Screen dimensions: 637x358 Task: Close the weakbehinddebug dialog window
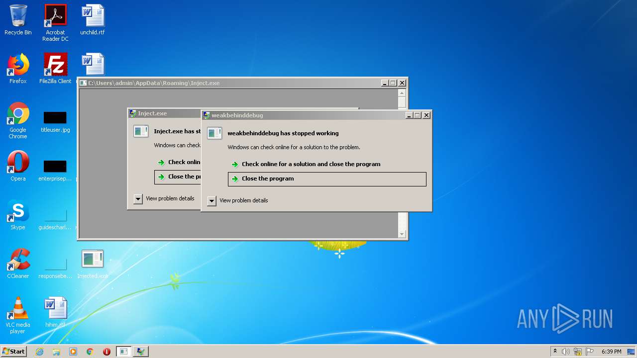426,115
